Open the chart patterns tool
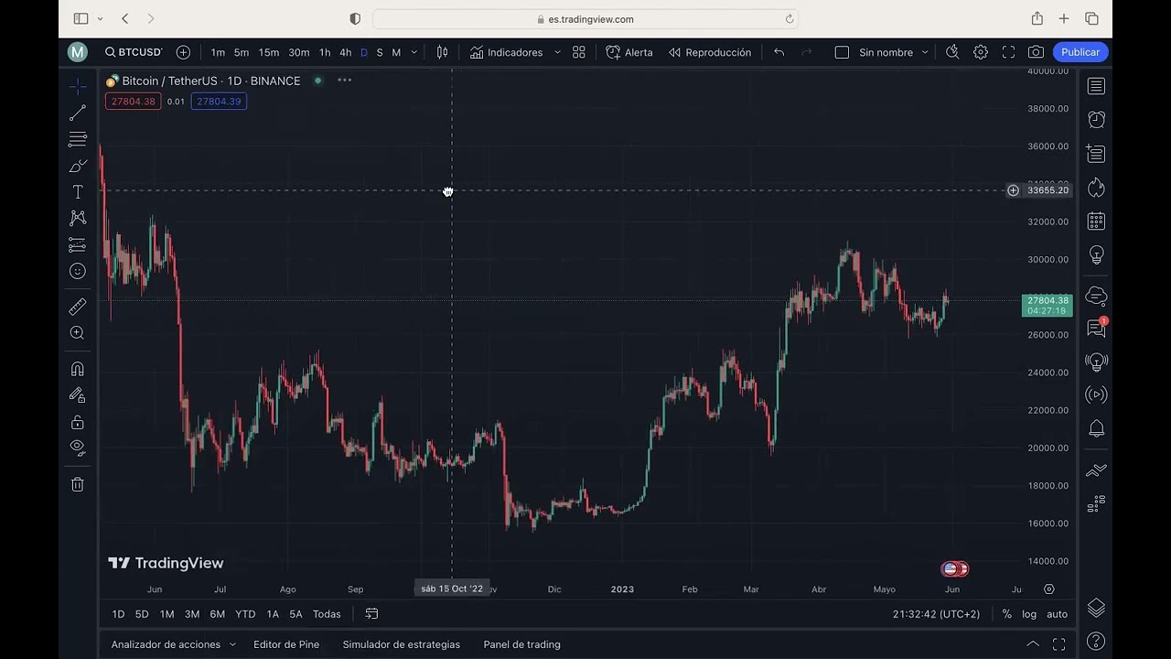 coord(78,218)
